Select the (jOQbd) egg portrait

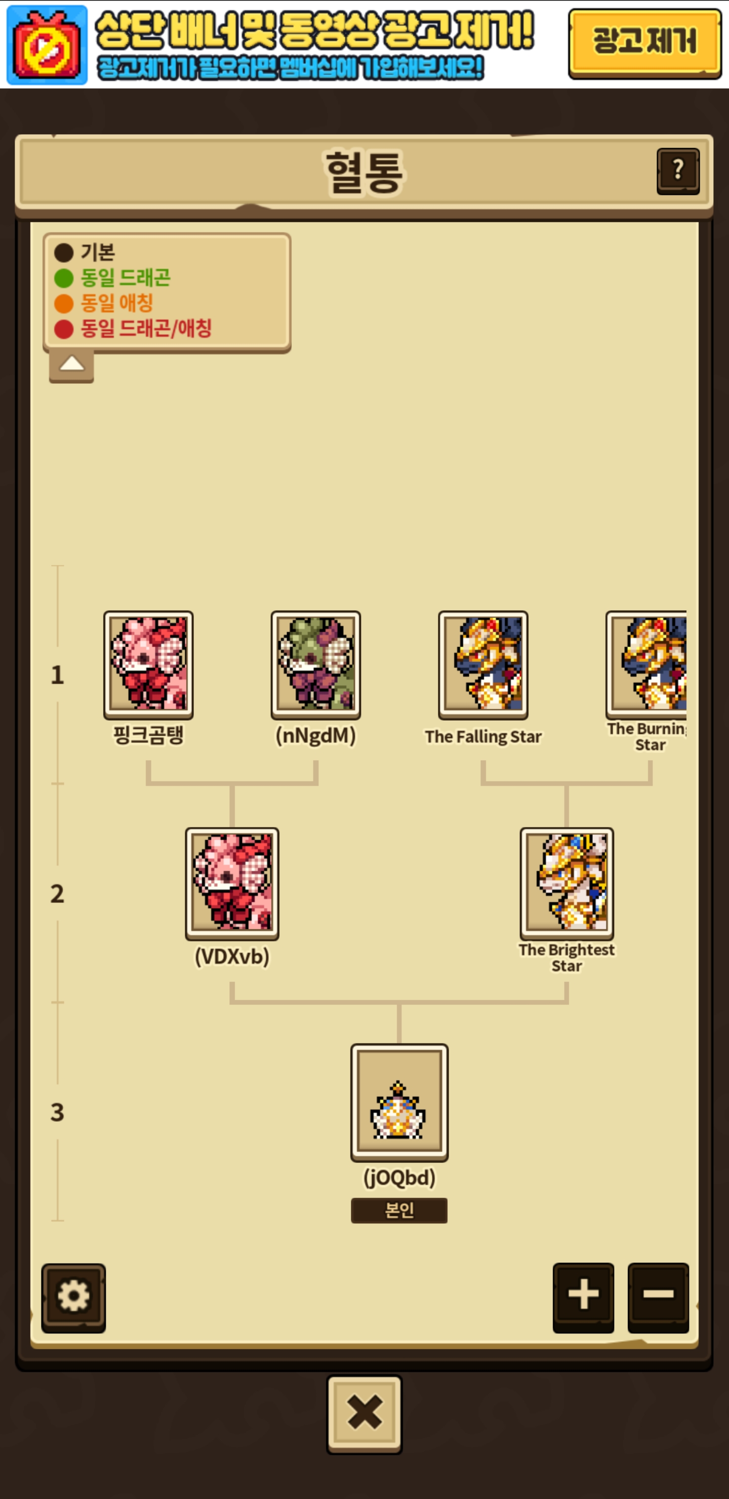pos(399,1102)
